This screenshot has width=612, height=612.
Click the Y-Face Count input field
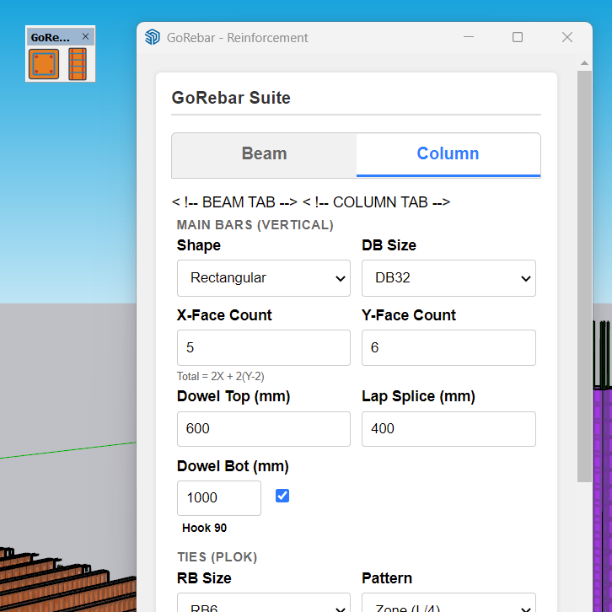(448, 347)
